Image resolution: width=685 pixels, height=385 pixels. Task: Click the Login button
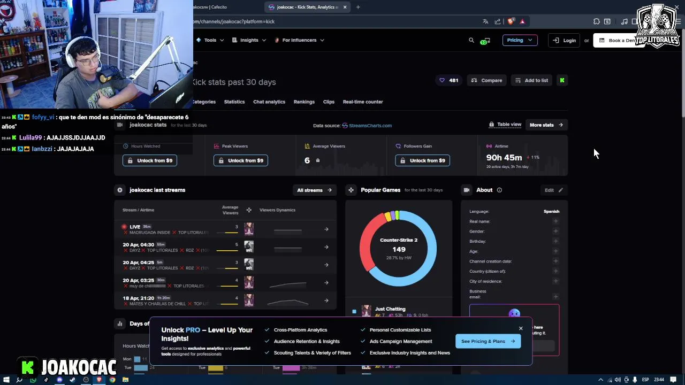[x=565, y=40]
